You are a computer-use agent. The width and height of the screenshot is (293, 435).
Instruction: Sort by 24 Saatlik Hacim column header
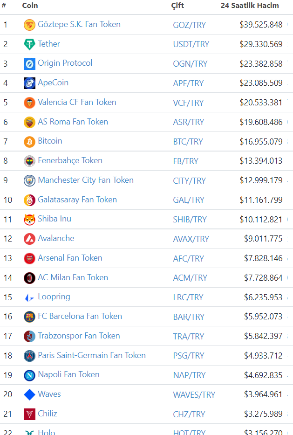pyautogui.click(x=250, y=6)
